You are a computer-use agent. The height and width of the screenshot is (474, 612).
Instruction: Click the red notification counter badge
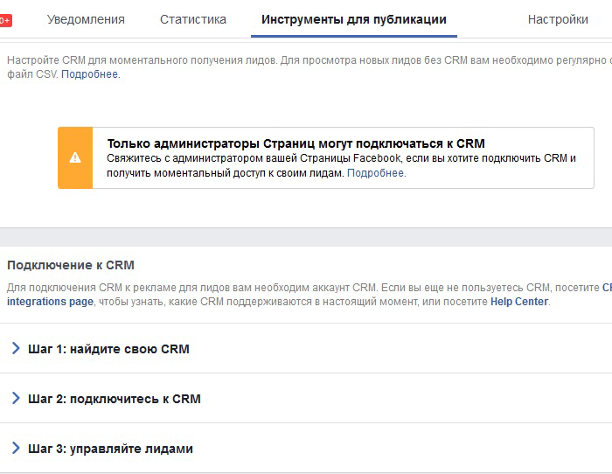click(x=5, y=20)
